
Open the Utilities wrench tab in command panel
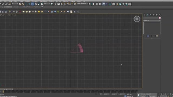tap(160, 15)
